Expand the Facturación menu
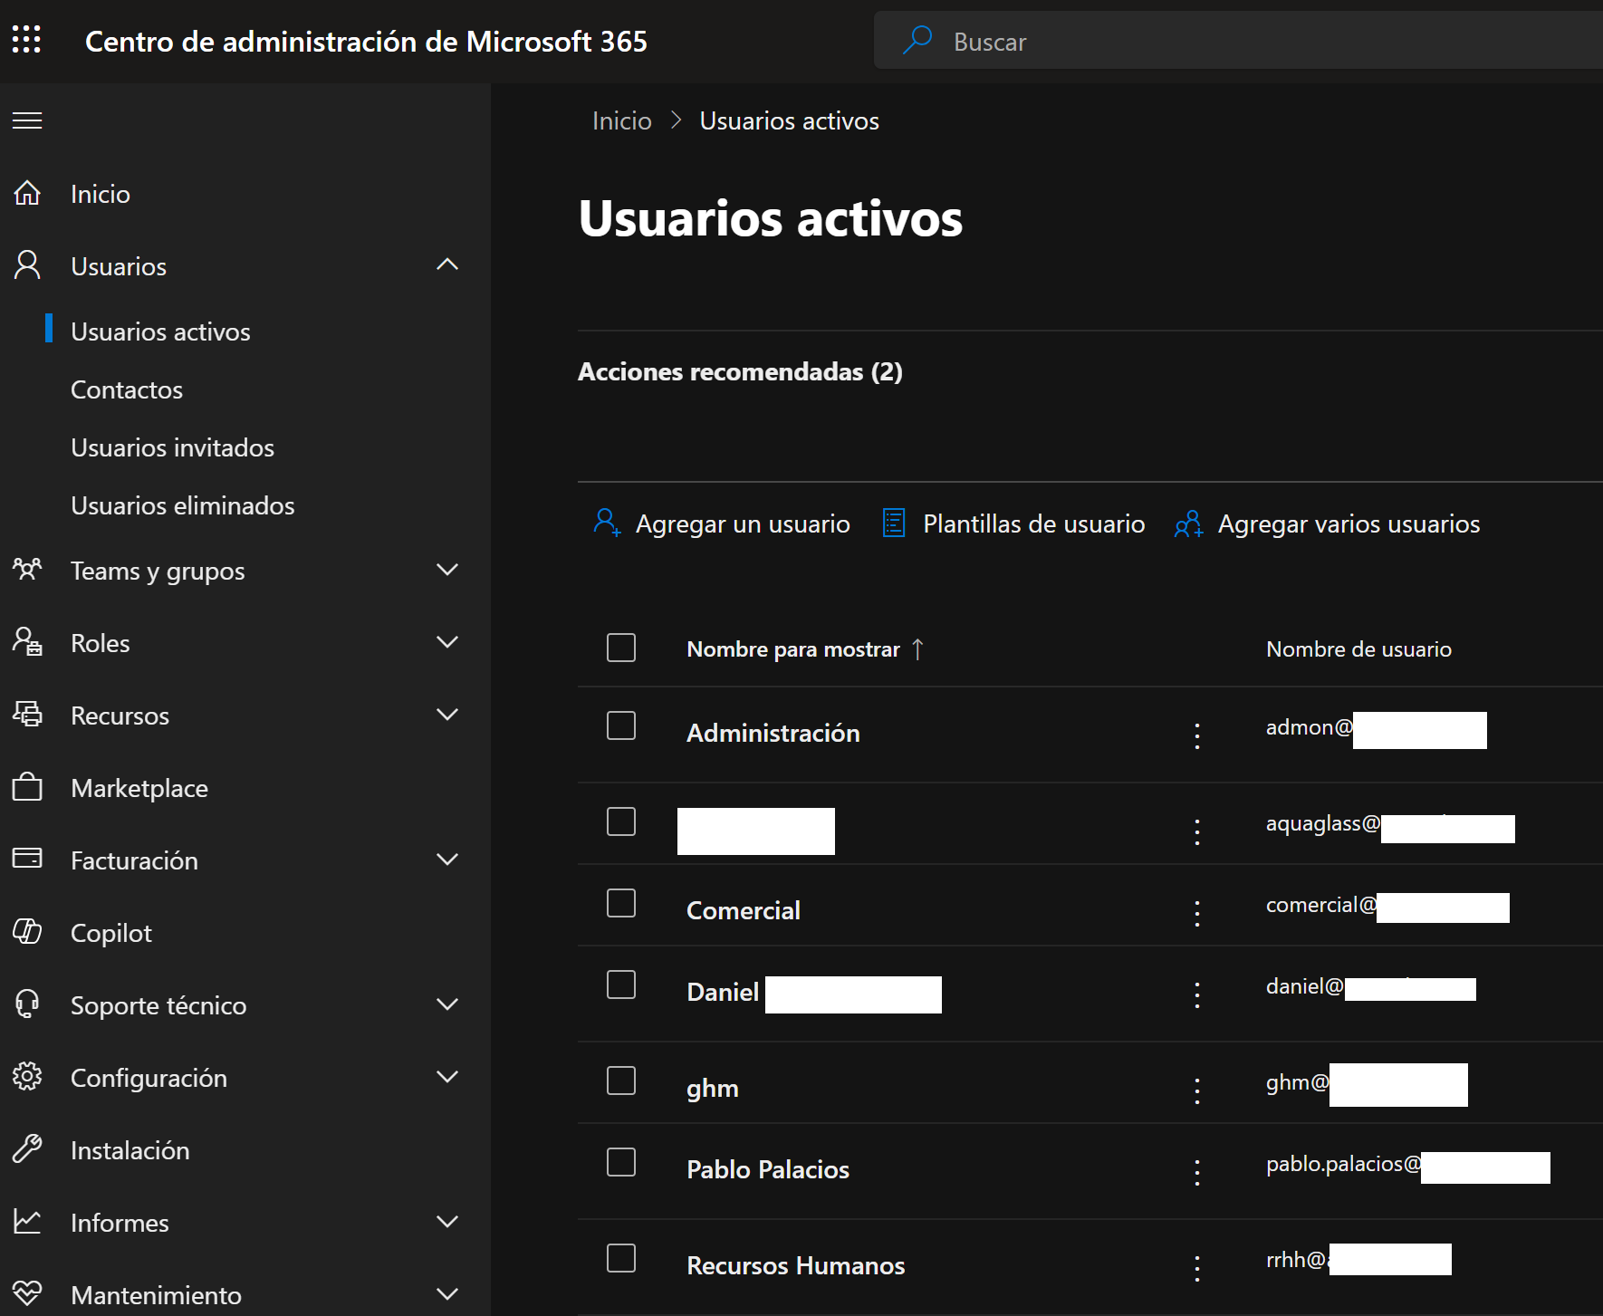This screenshot has height=1316, width=1603. point(447,860)
